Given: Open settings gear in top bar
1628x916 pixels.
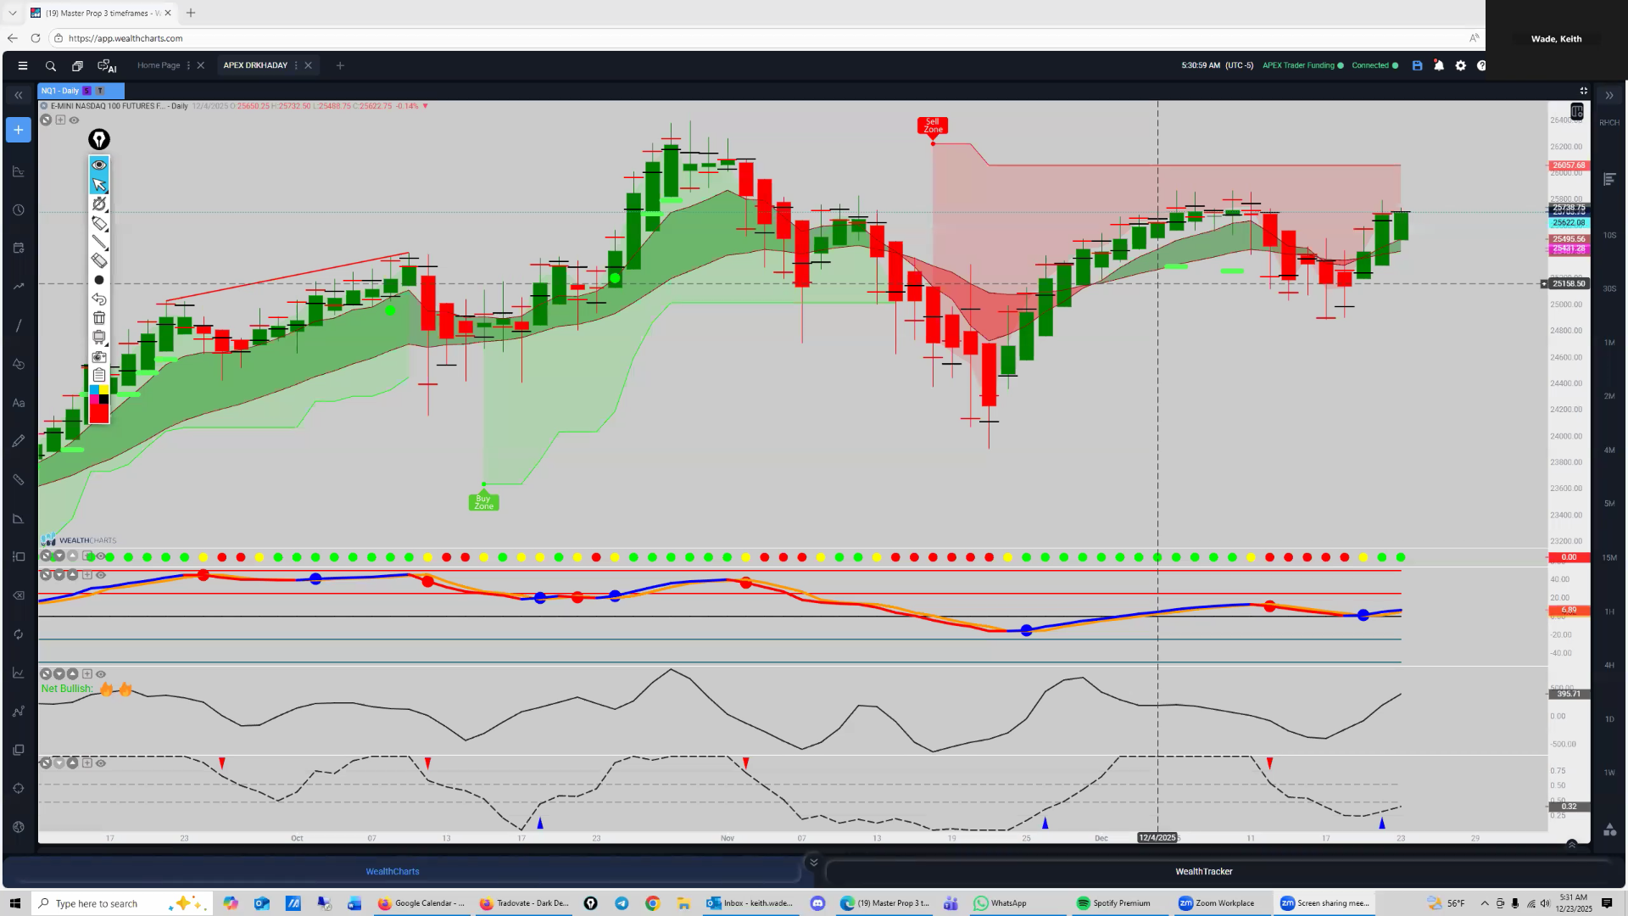Looking at the screenshot, I should click(1460, 65).
